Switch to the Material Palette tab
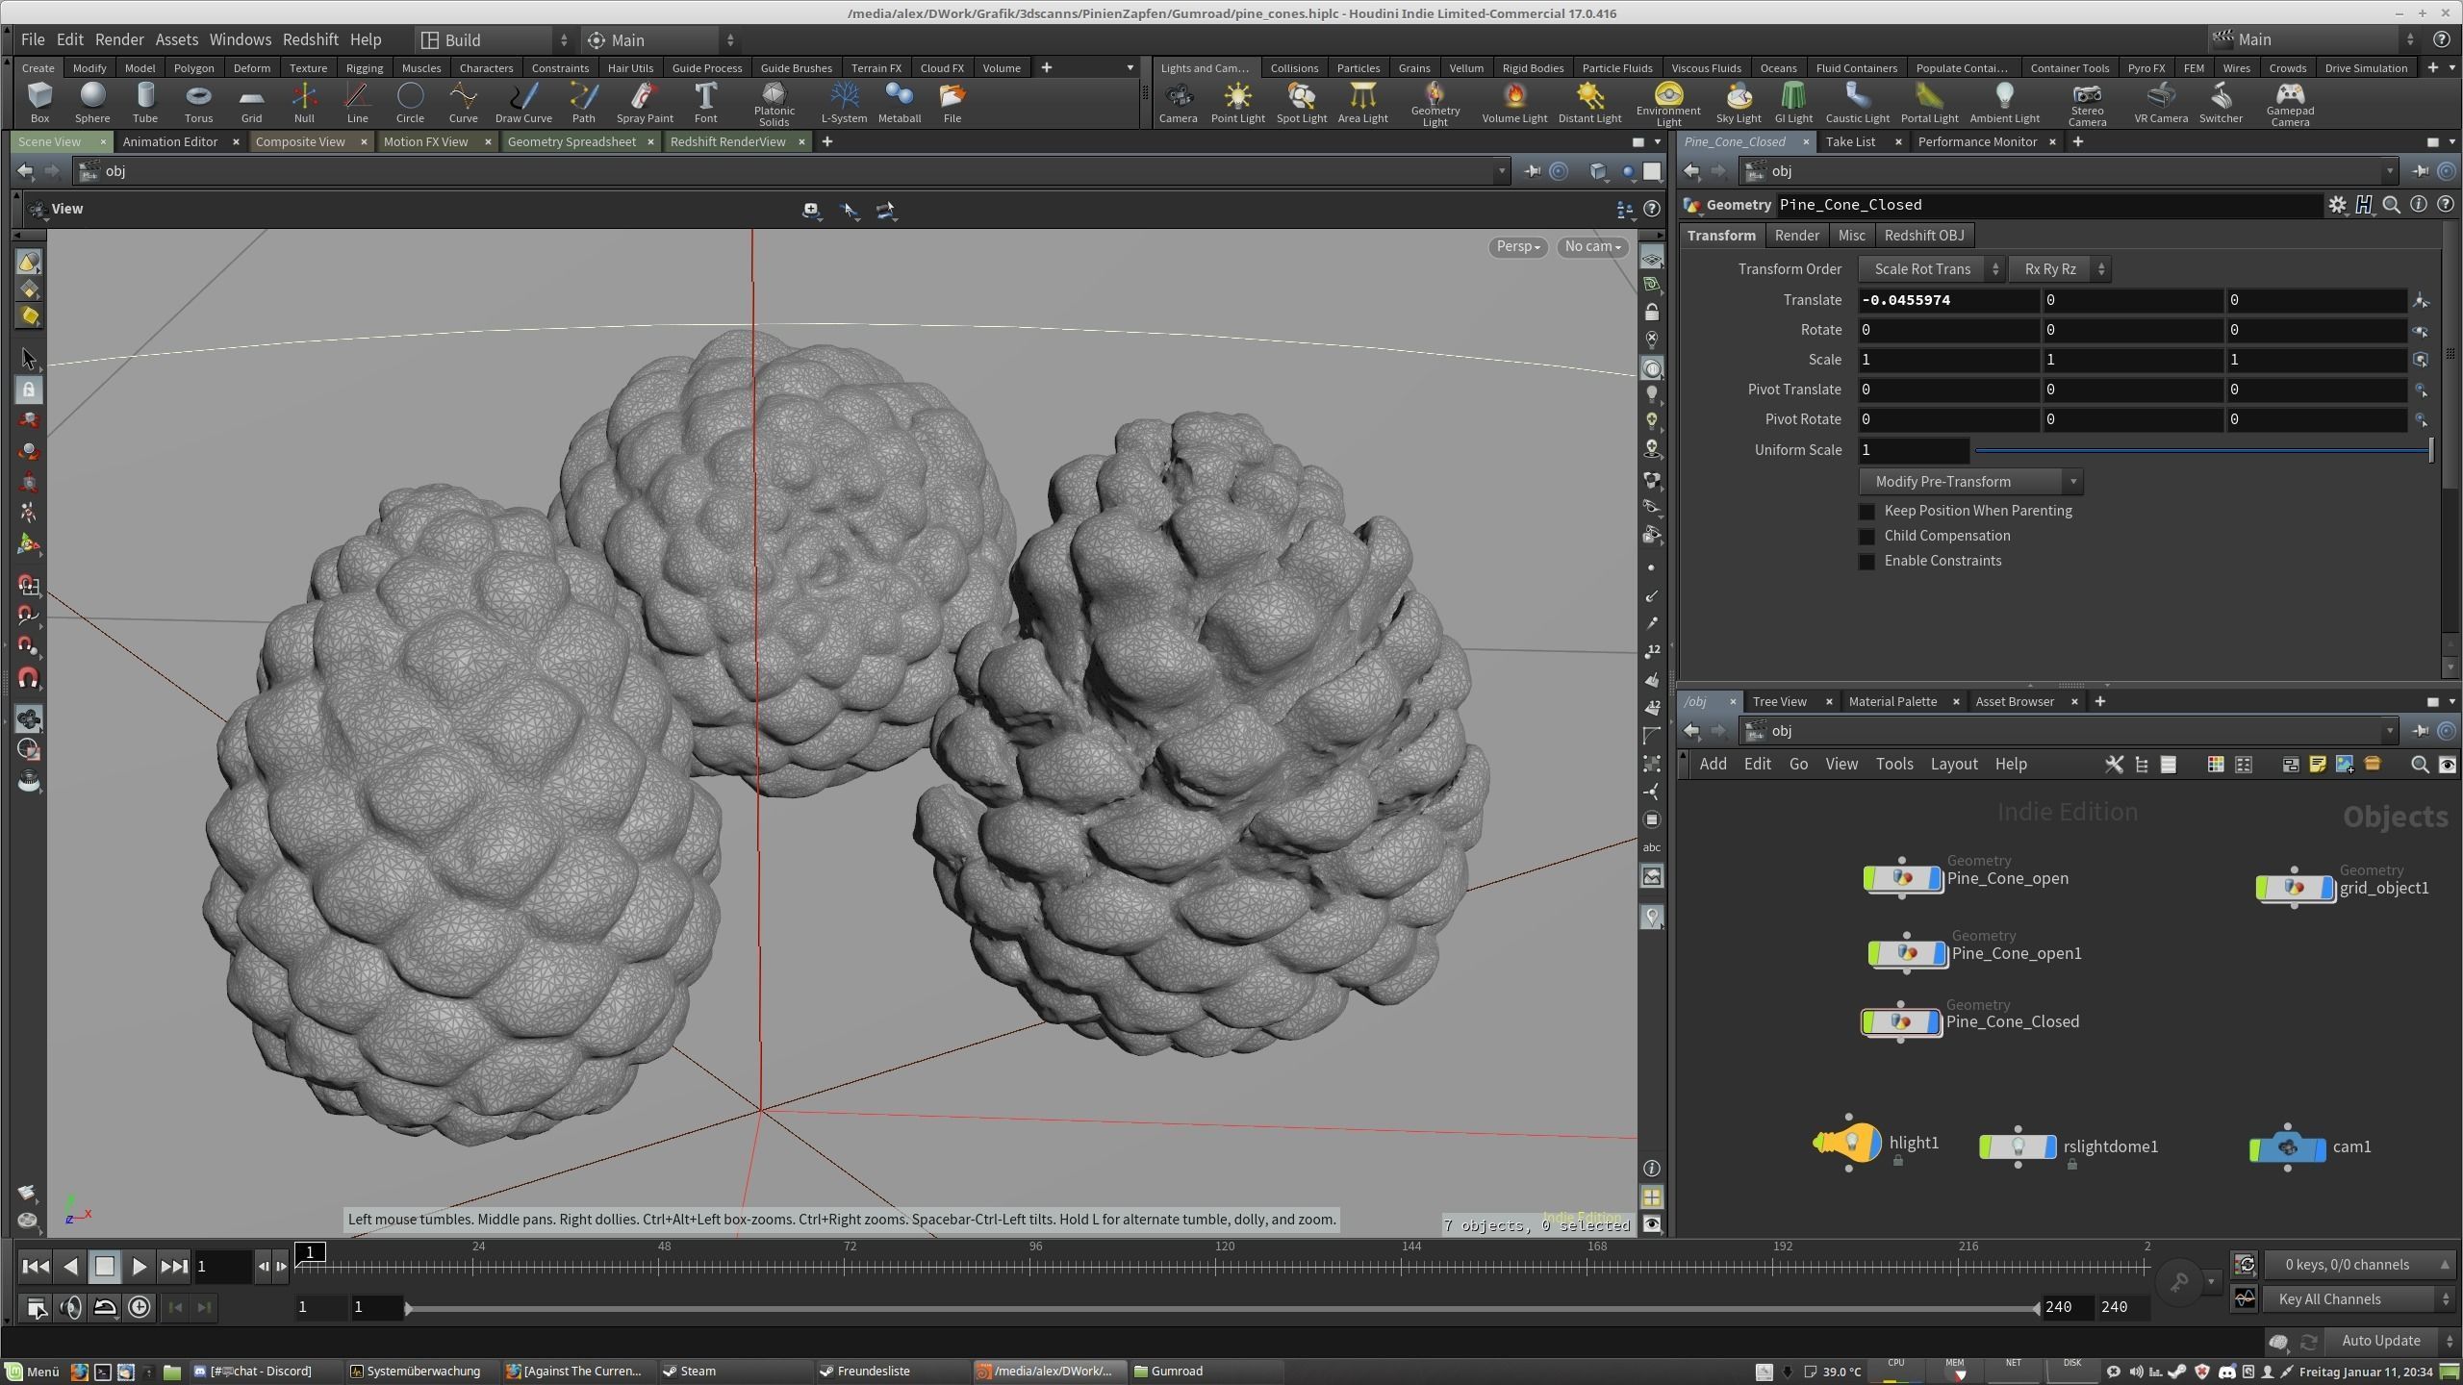The height and width of the screenshot is (1385, 2463). pyautogui.click(x=1892, y=701)
